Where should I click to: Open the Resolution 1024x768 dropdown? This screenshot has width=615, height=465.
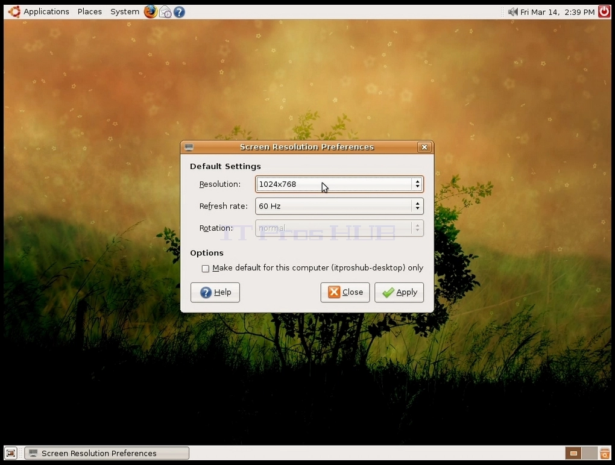pyautogui.click(x=339, y=184)
